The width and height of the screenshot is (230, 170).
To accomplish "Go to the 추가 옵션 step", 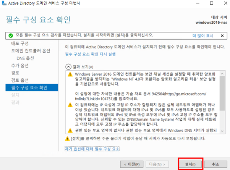I will pyautogui.click(x=20, y=65).
